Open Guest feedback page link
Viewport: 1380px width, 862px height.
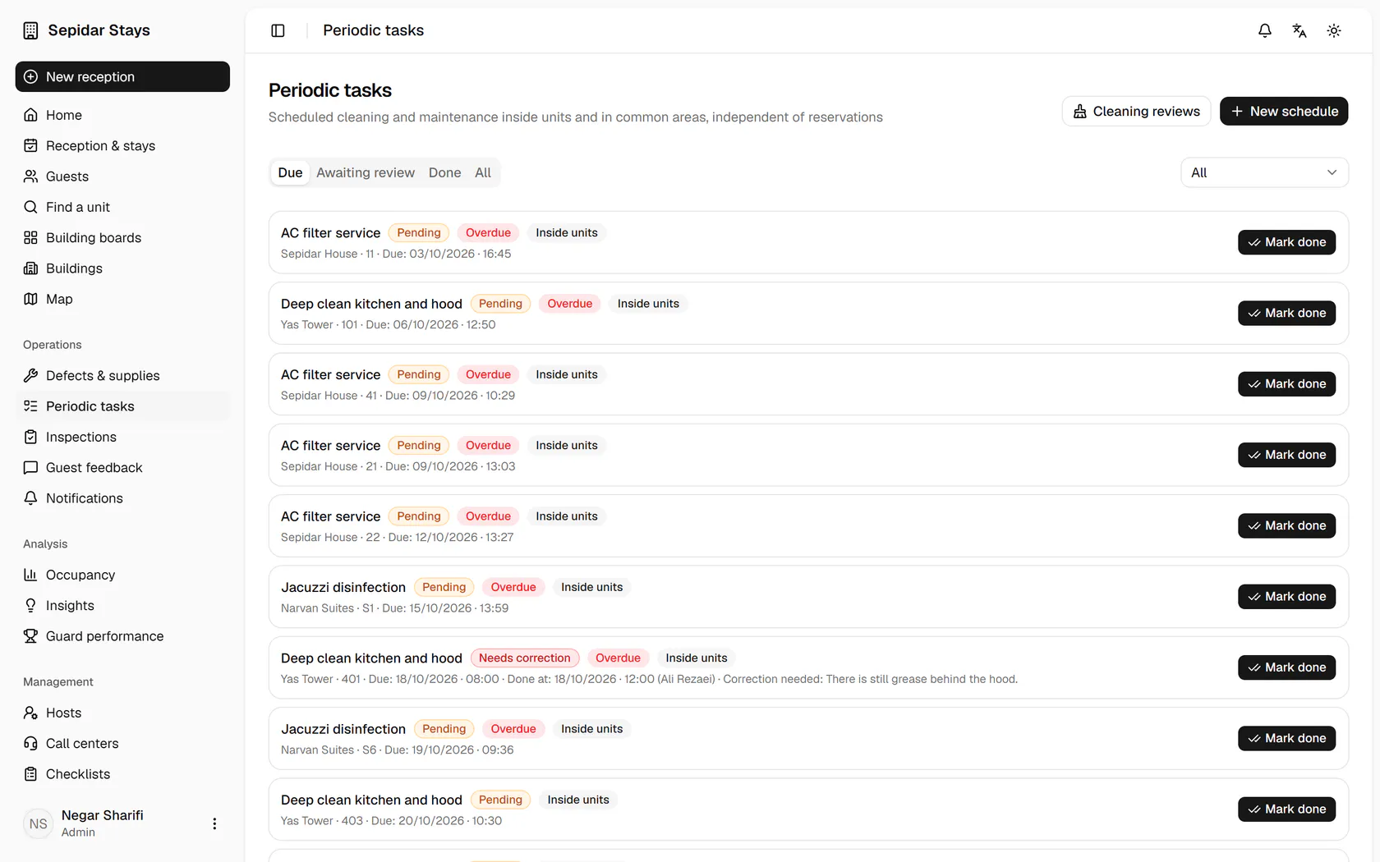[122, 467]
